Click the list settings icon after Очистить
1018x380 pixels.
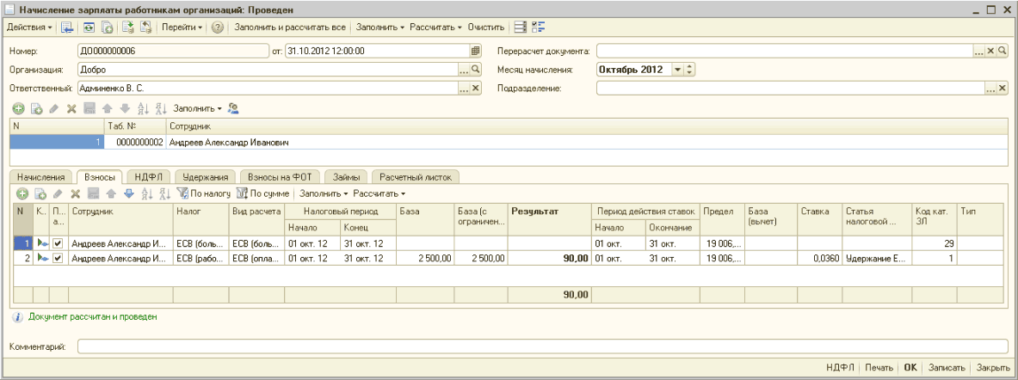point(520,28)
